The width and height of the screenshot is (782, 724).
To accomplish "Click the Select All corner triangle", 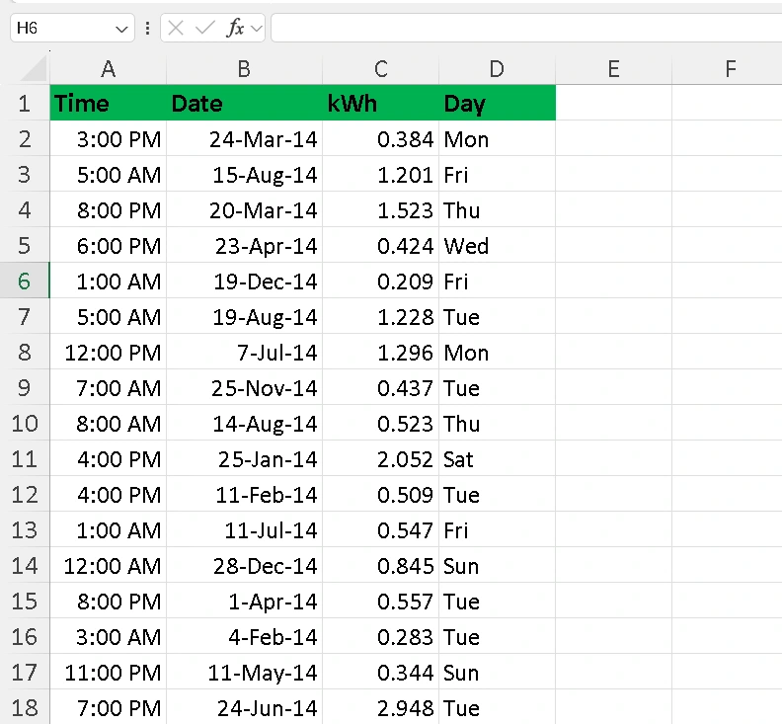I will [34, 69].
